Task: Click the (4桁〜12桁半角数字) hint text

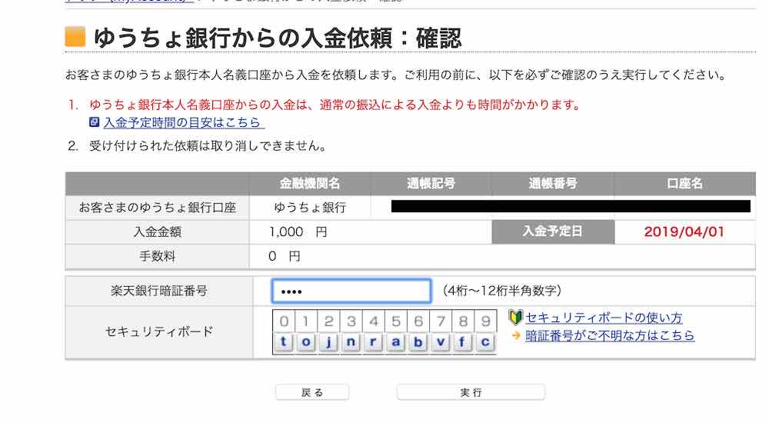Action: [501, 291]
